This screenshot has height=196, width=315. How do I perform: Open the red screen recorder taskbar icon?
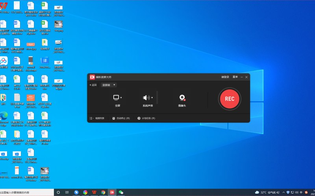pyautogui.click(x=112, y=192)
